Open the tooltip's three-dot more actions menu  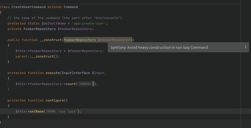pyautogui.click(x=245, y=47)
